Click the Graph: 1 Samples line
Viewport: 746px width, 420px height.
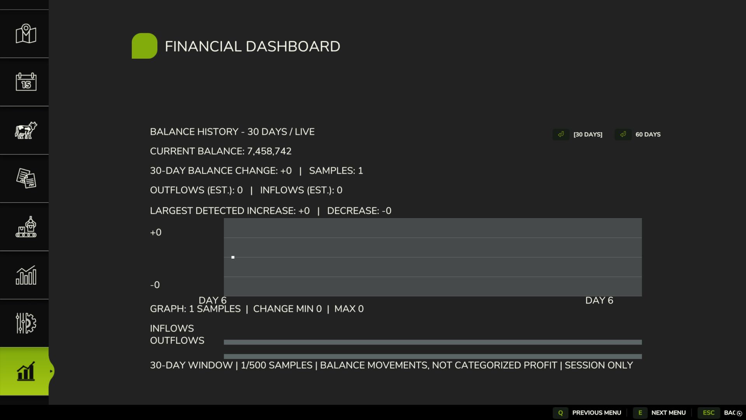point(257,309)
